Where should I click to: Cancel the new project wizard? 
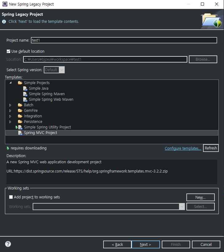[x=206, y=244]
